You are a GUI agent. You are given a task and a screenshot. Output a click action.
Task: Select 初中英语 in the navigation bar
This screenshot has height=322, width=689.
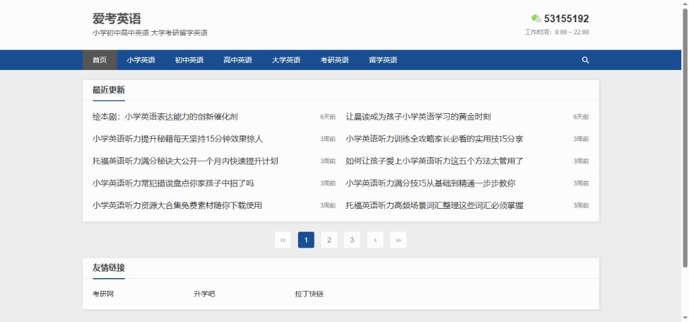coord(189,60)
